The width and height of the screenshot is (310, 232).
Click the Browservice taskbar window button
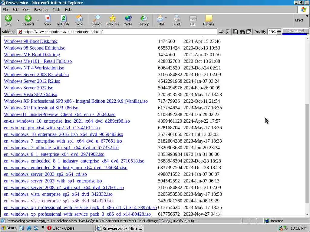click(119, 228)
